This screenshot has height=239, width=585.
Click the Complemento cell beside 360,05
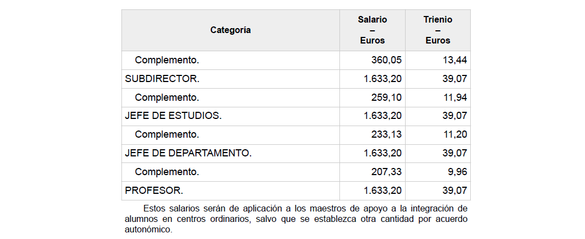[x=167, y=60]
